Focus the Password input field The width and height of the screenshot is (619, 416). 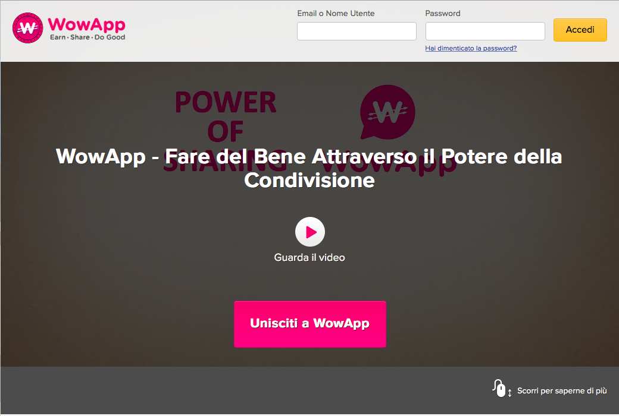[484, 31]
